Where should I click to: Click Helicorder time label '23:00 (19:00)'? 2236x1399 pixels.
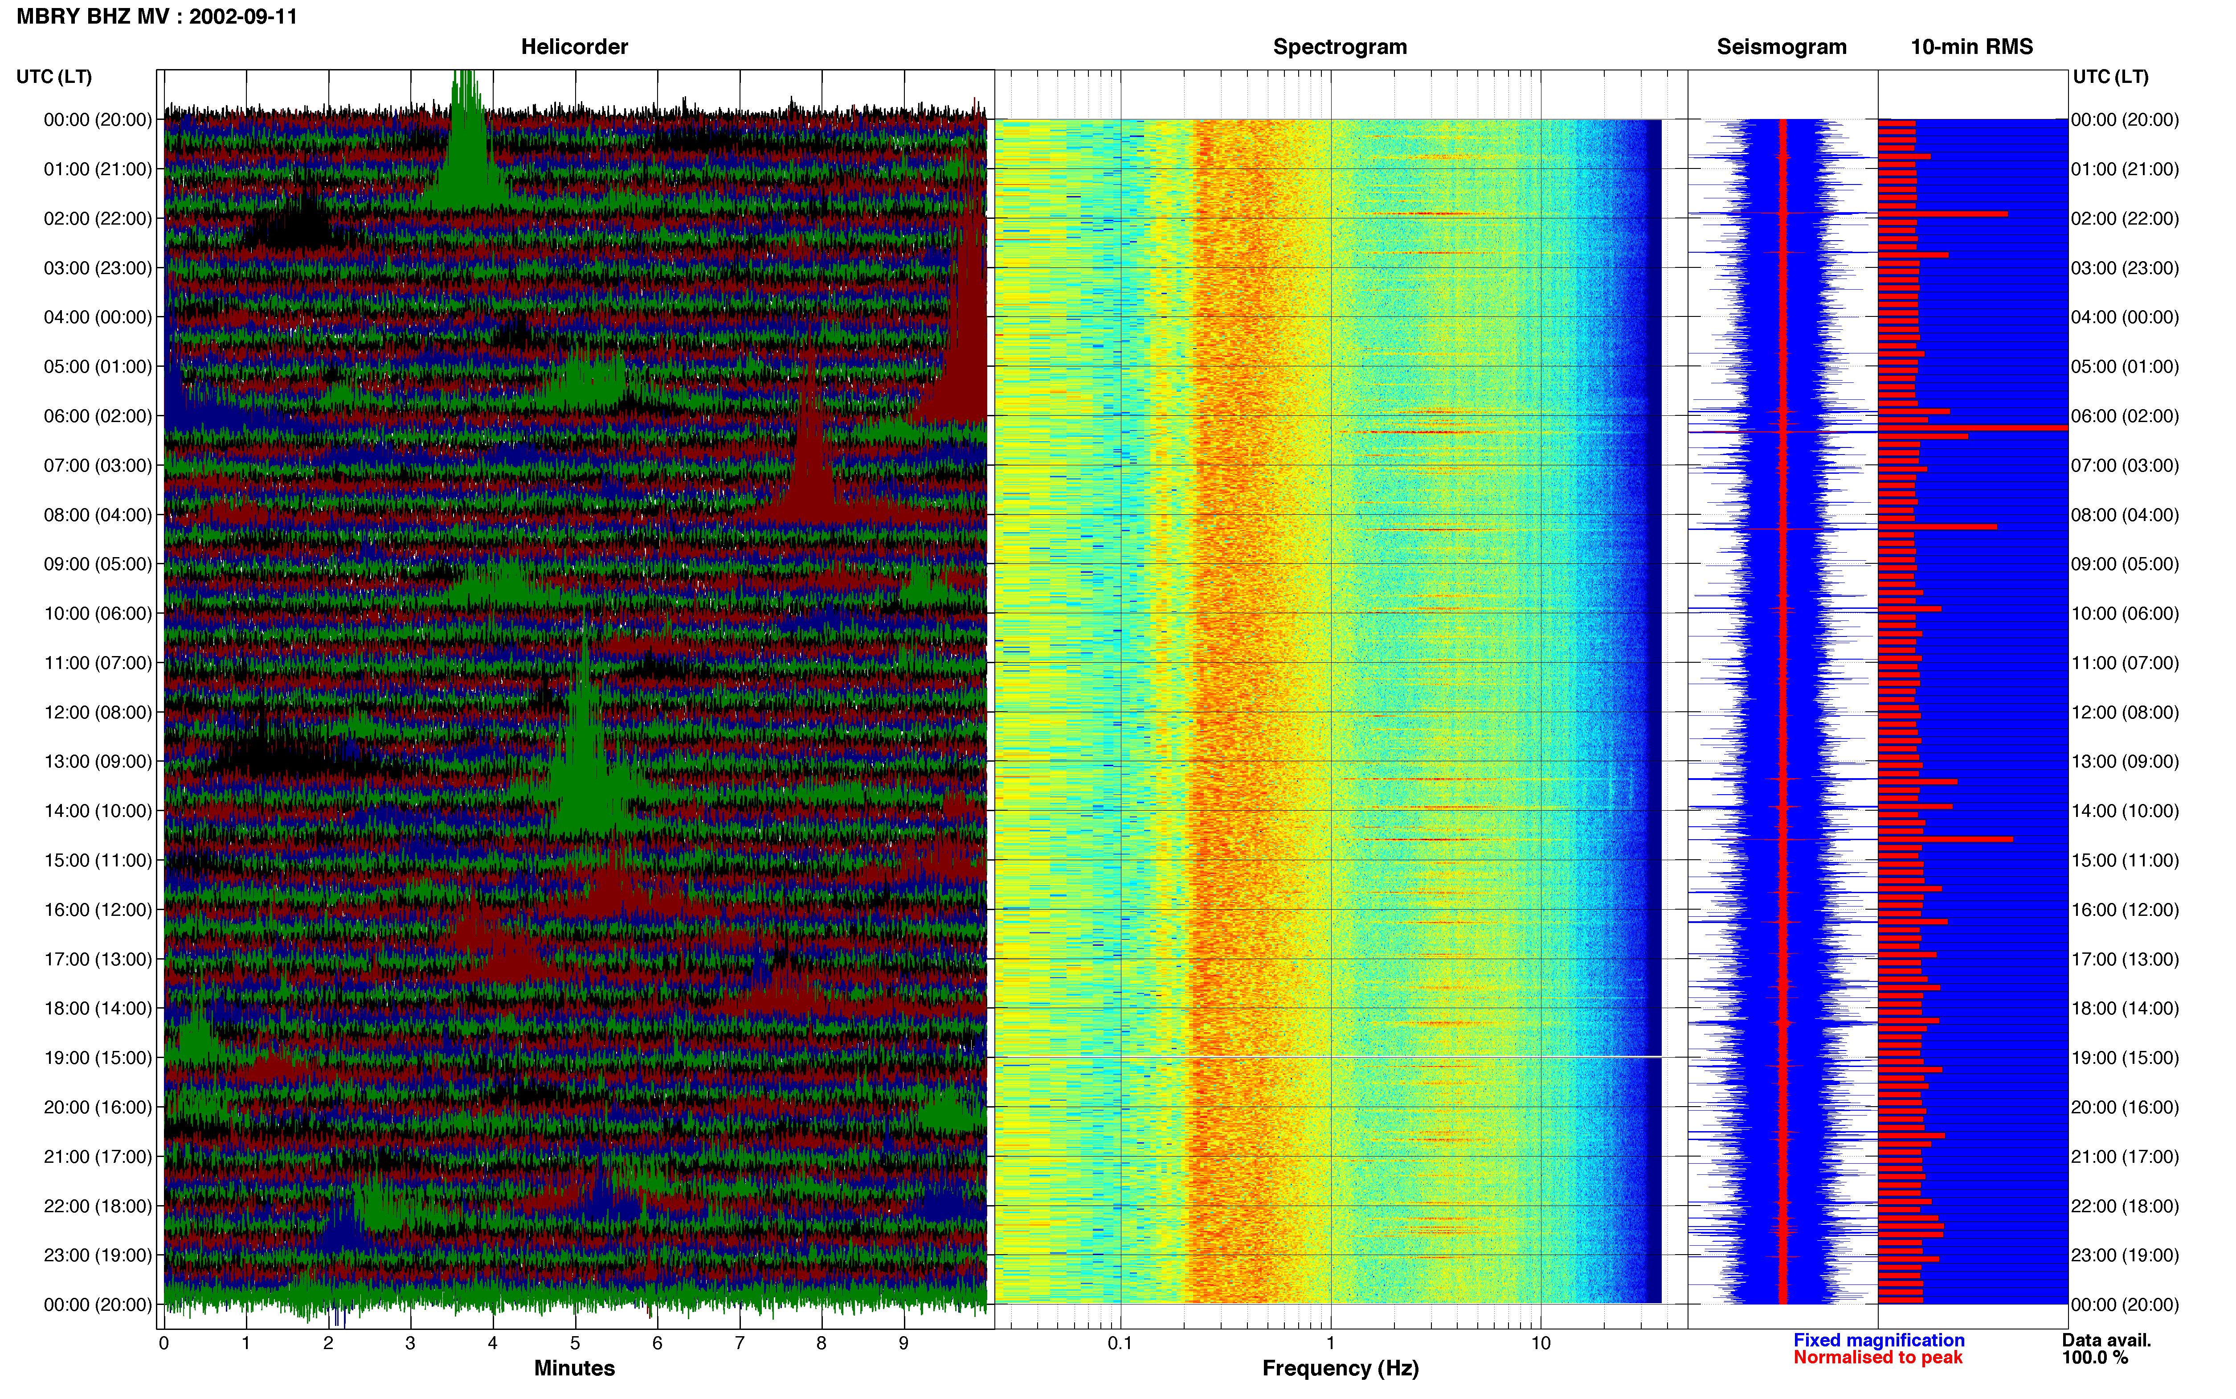pyautogui.click(x=98, y=1255)
